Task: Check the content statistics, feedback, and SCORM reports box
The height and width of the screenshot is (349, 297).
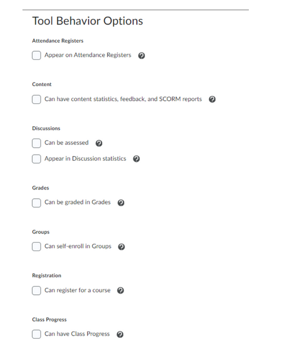Action: (36, 99)
